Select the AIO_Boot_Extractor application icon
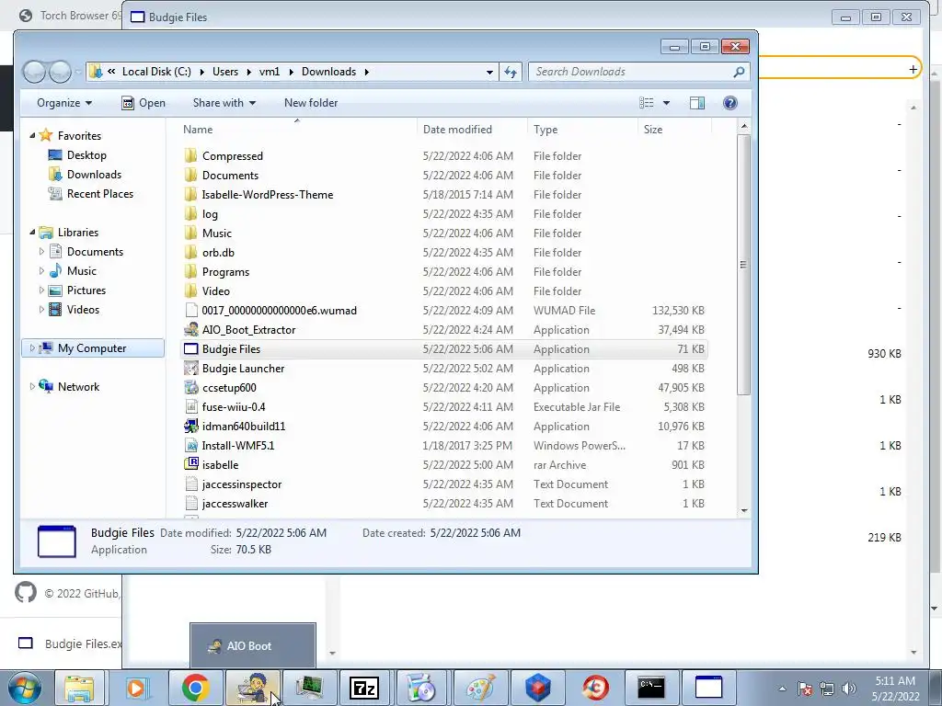This screenshot has height=706, width=942. [190, 330]
